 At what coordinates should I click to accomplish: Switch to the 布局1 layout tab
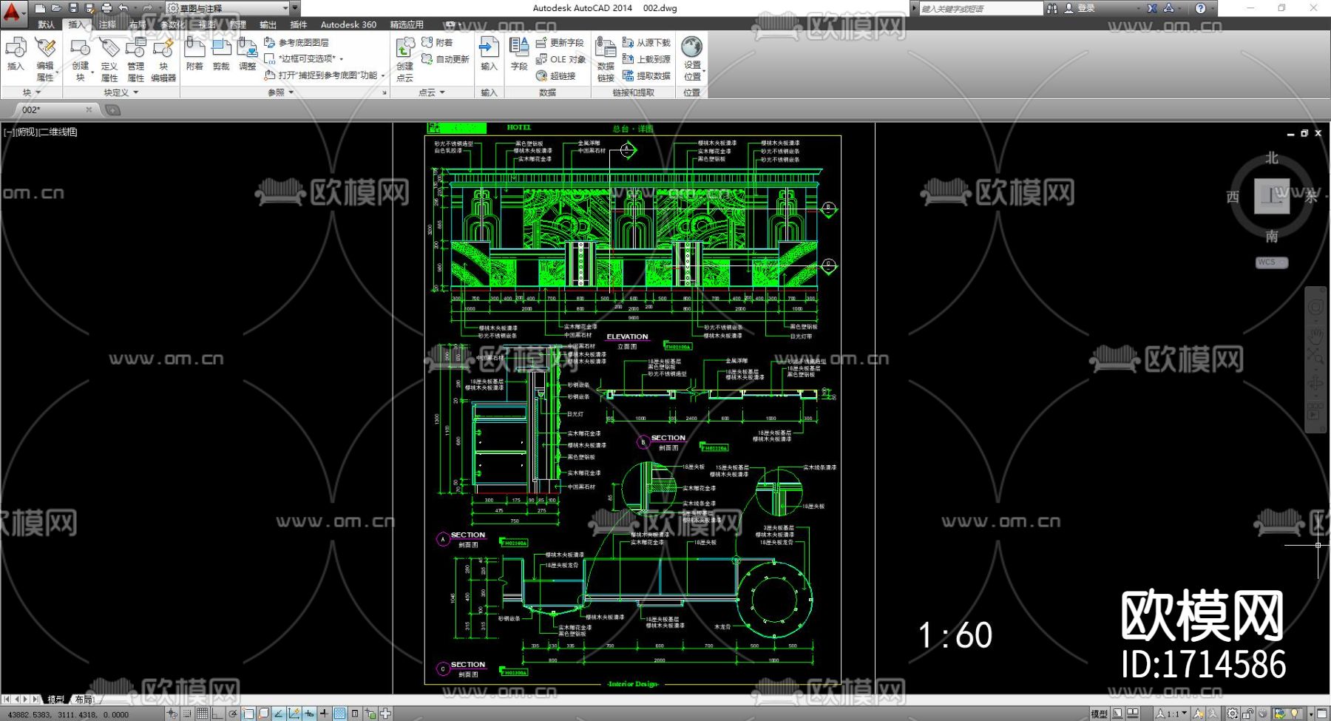(x=84, y=700)
